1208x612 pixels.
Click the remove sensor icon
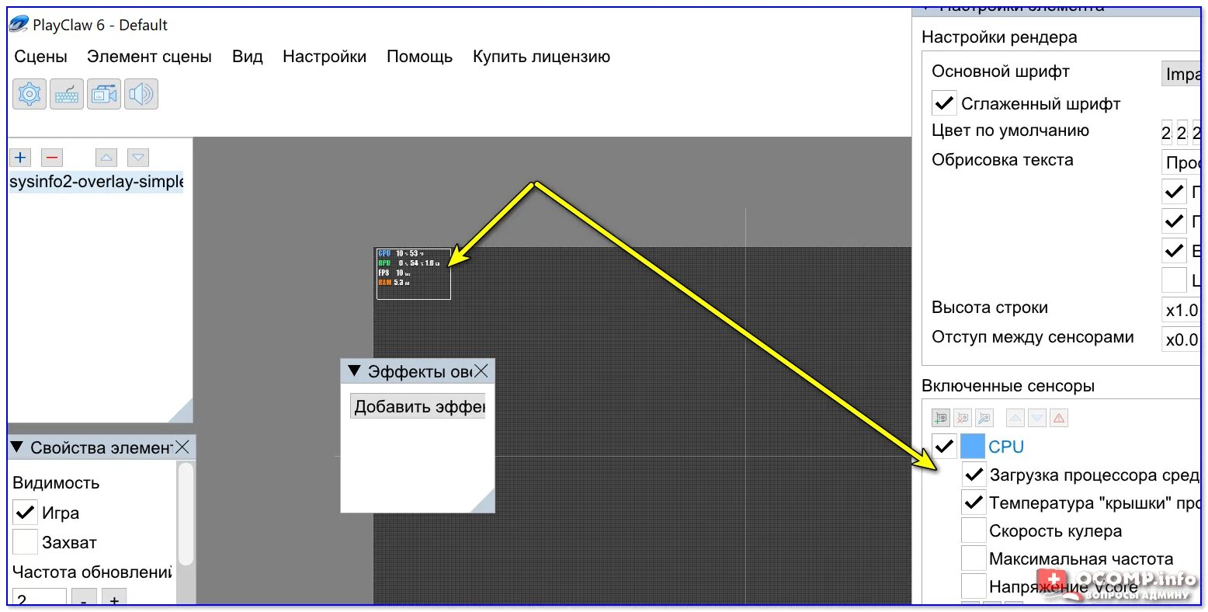963,418
